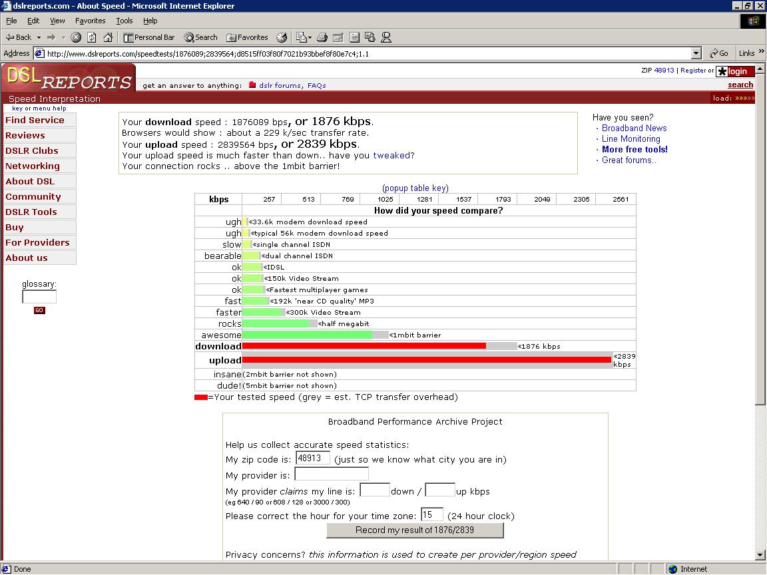Click the Messenger icon in toolbar
The width and height of the screenshot is (767, 575).
(x=386, y=38)
